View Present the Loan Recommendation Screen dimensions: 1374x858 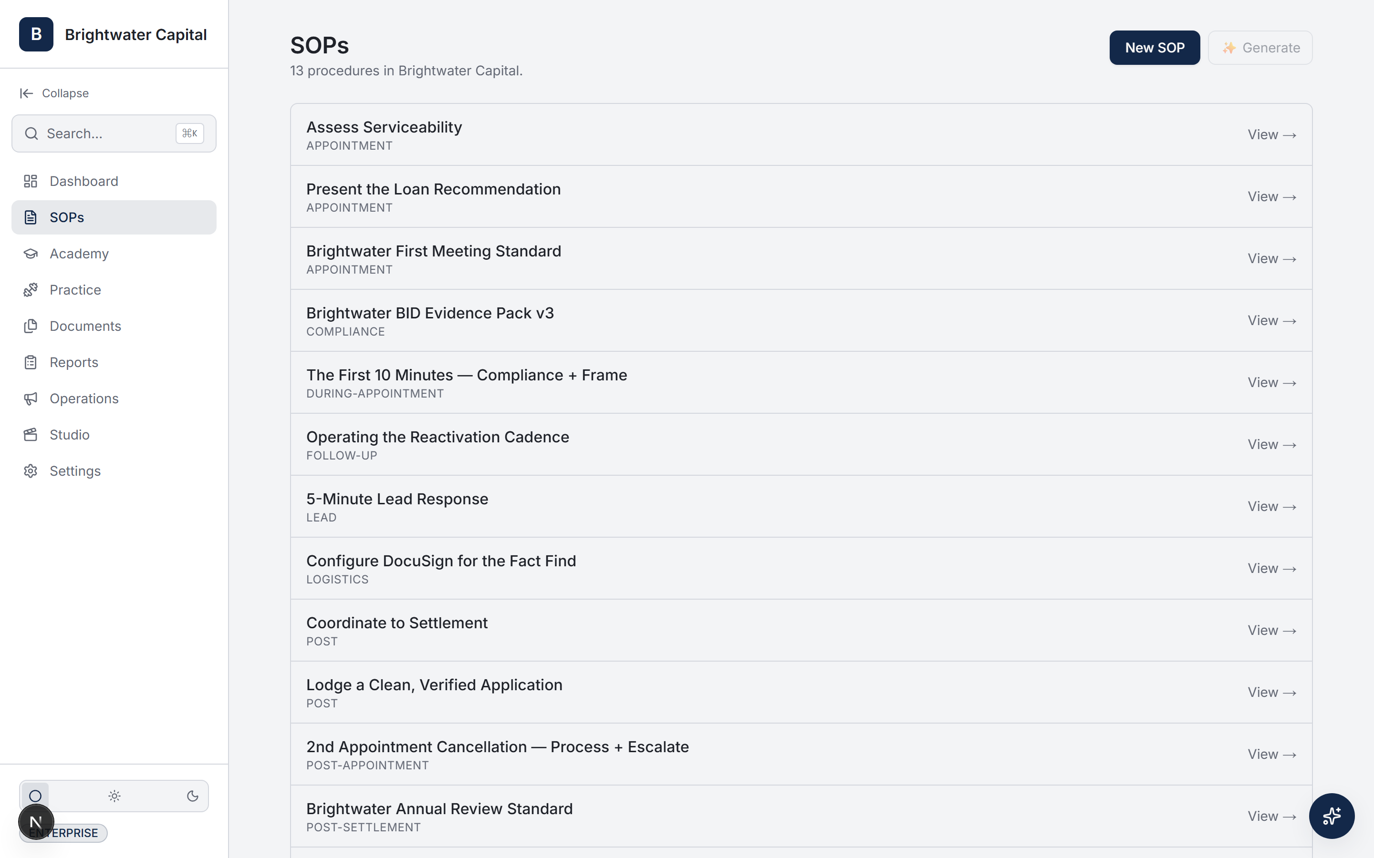click(x=1272, y=196)
